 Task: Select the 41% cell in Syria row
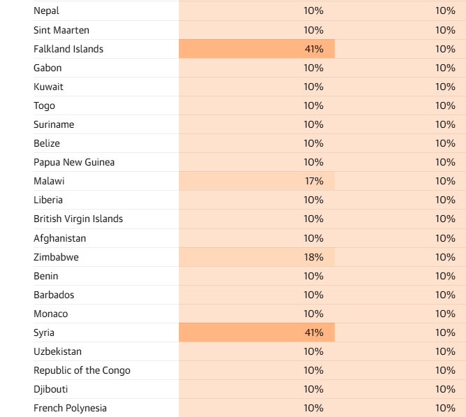[257, 332]
